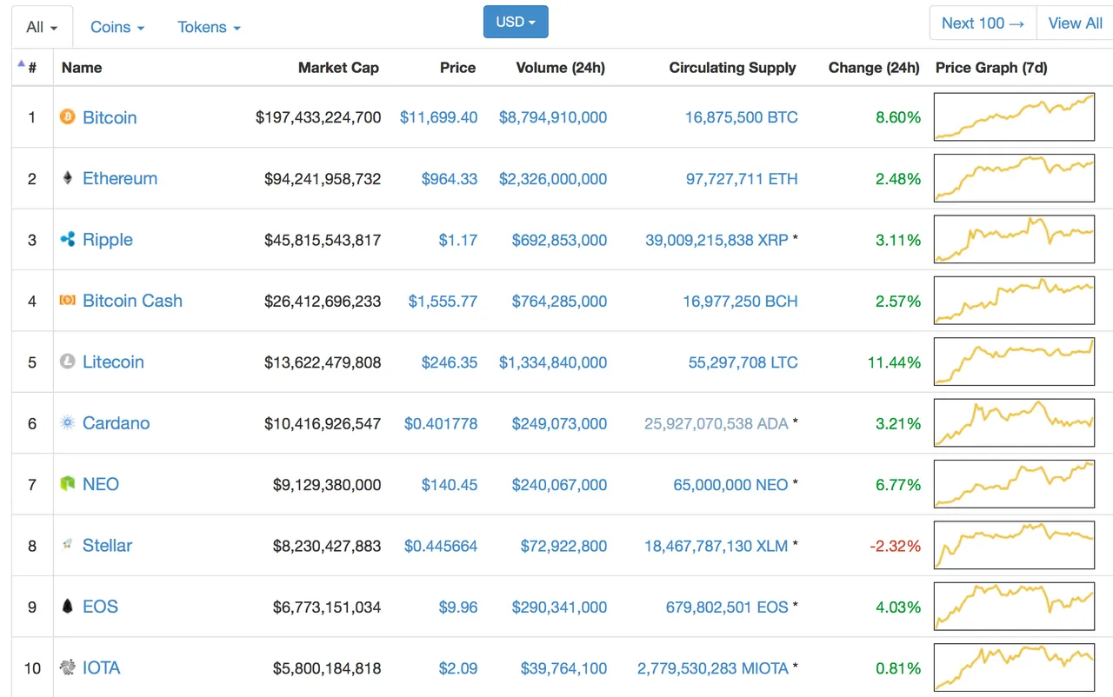Click supply 65,000,000 NEO
The height and width of the screenshot is (697, 1113).
pyautogui.click(x=730, y=485)
